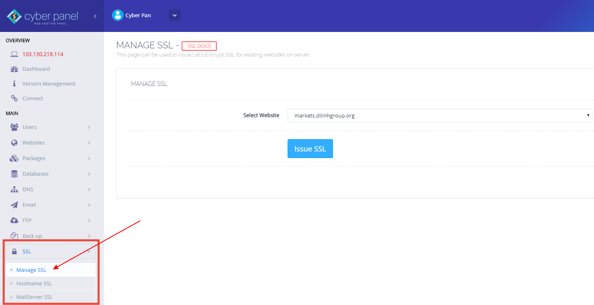The height and width of the screenshot is (305, 594).
Task: Click the DNS menu label
Action: pyautogui.click(x=28, y=189)
